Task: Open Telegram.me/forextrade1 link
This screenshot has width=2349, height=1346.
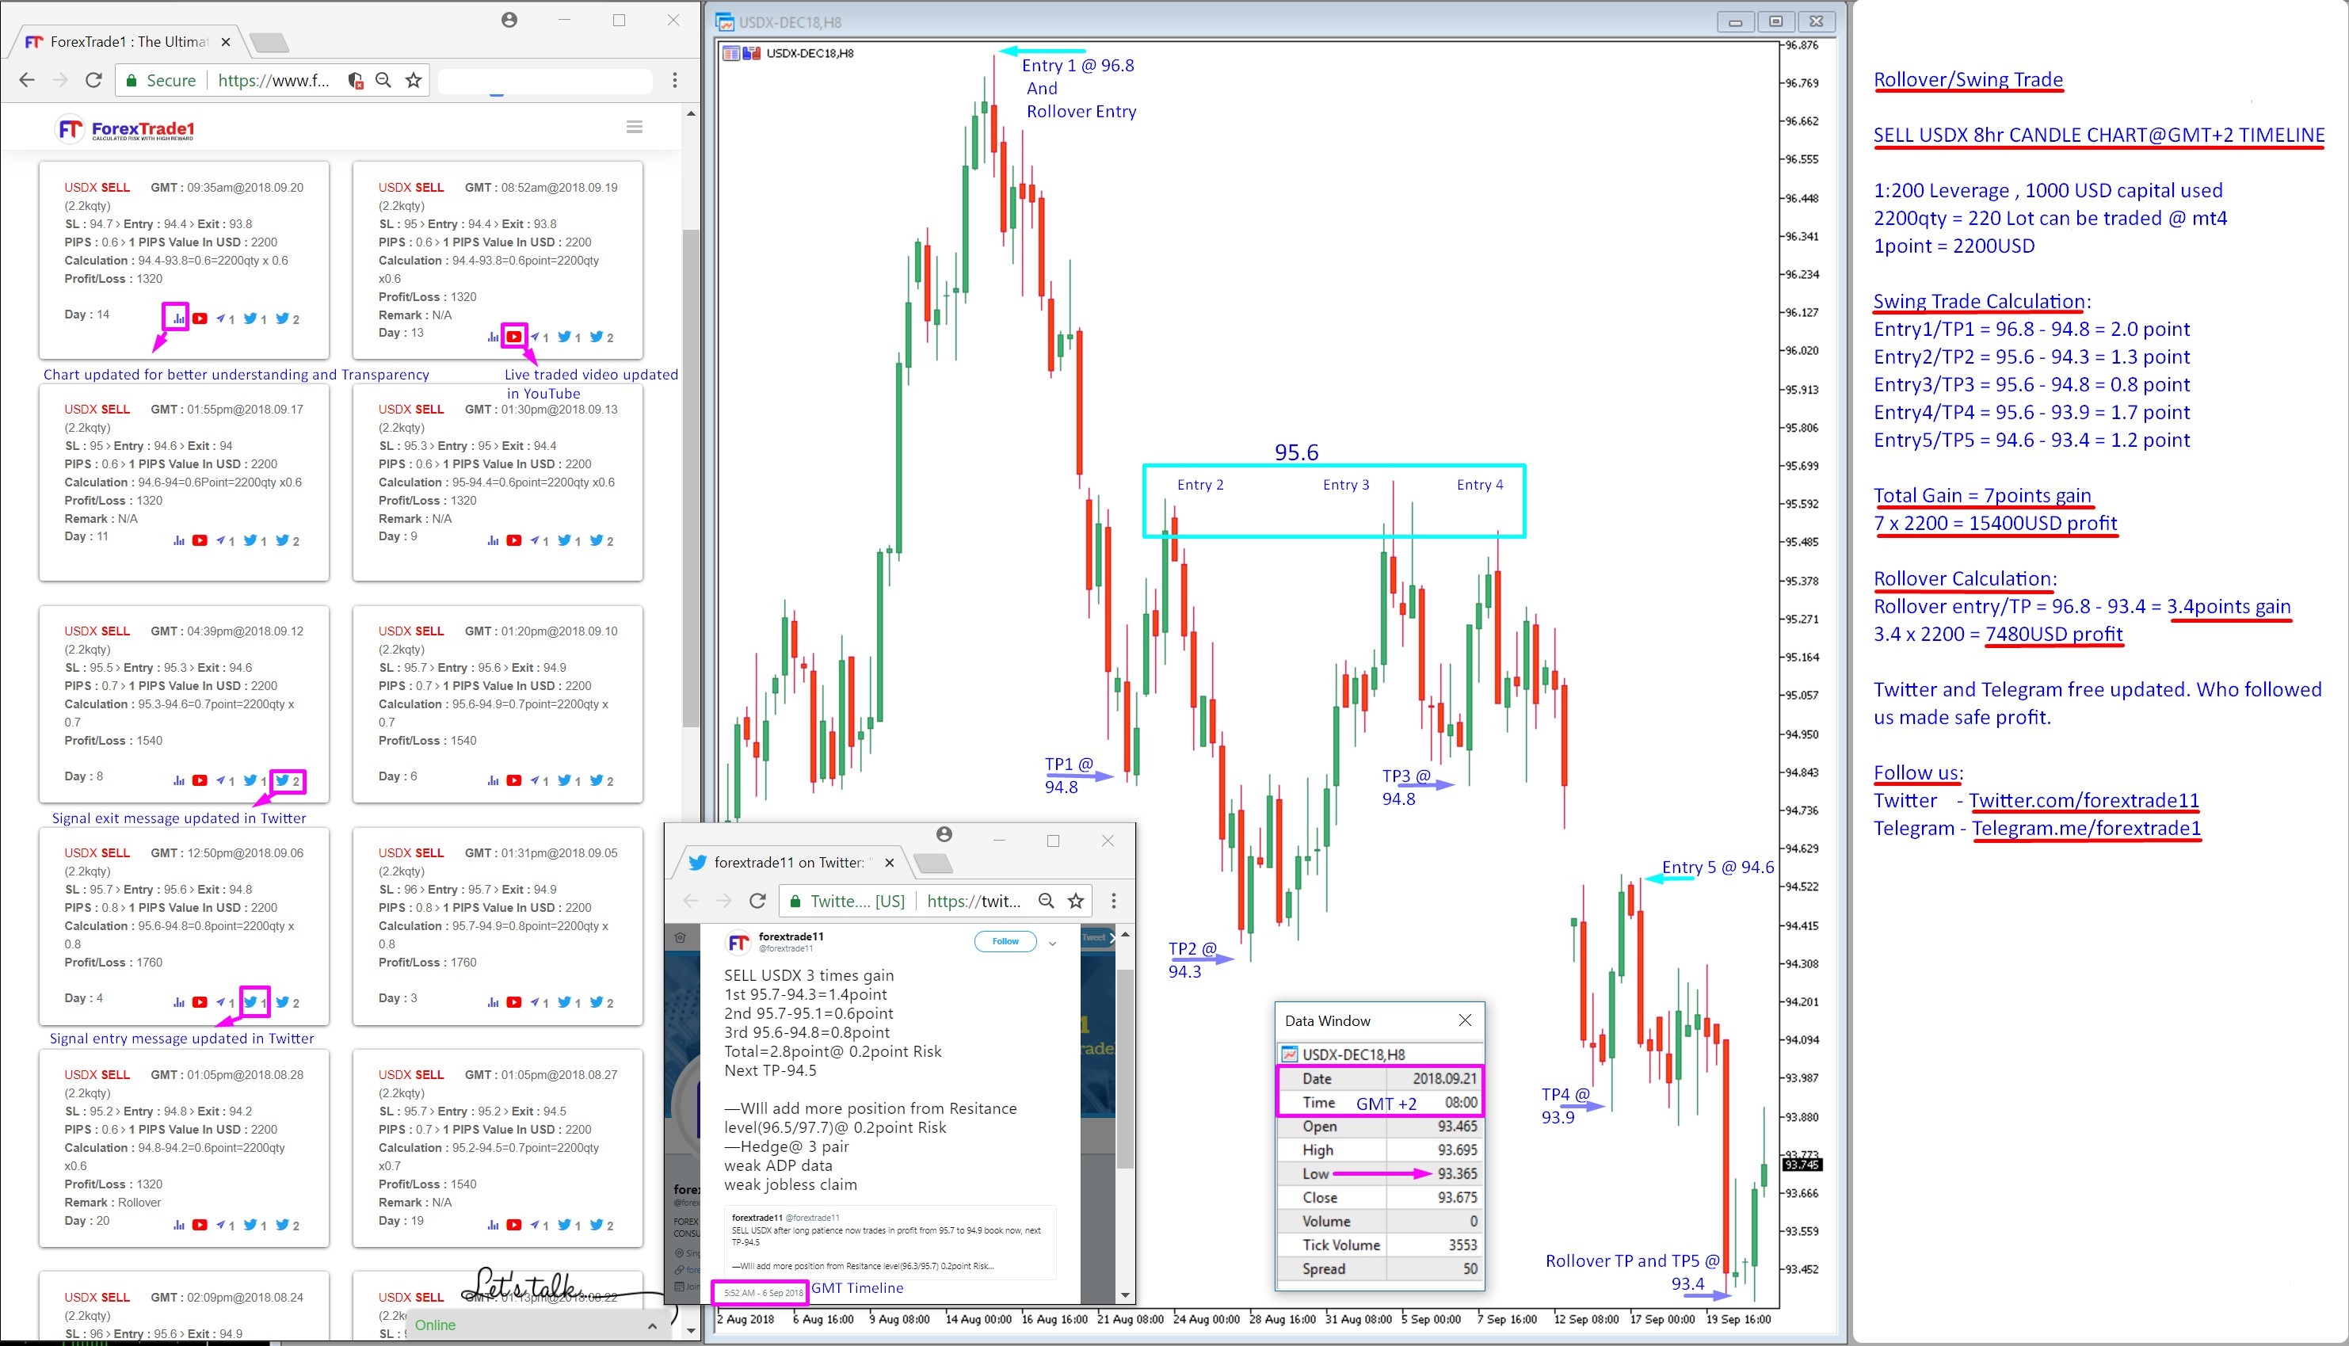Action: [2087, 829]
